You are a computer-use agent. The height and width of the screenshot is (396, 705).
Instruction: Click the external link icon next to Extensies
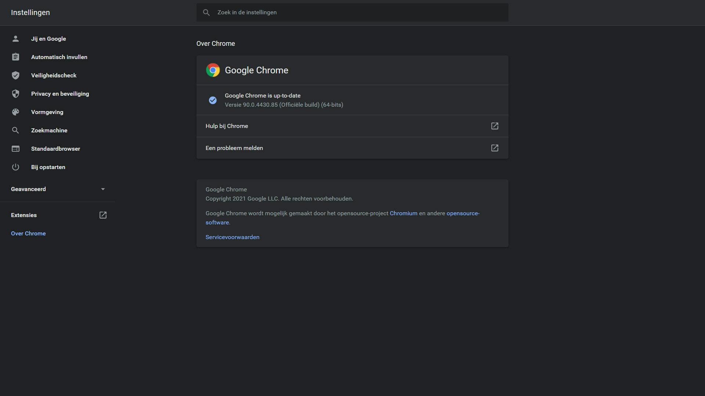coord(103,215)
